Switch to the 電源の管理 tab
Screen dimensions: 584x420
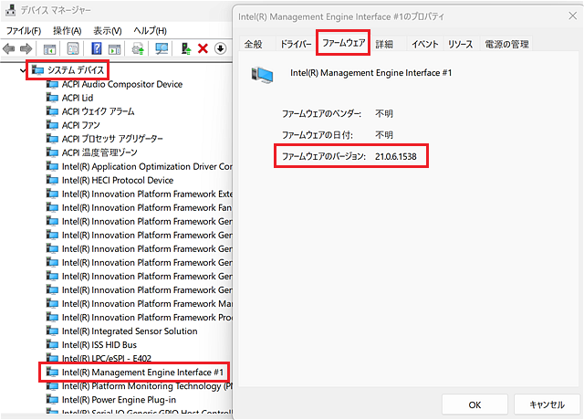click(x=506, y=45)
